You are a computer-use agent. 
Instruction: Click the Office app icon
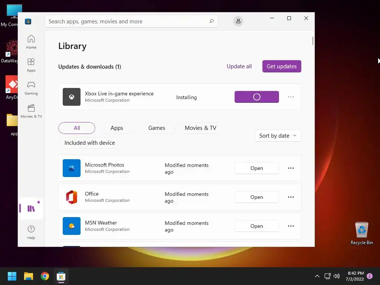coord(72,197)
